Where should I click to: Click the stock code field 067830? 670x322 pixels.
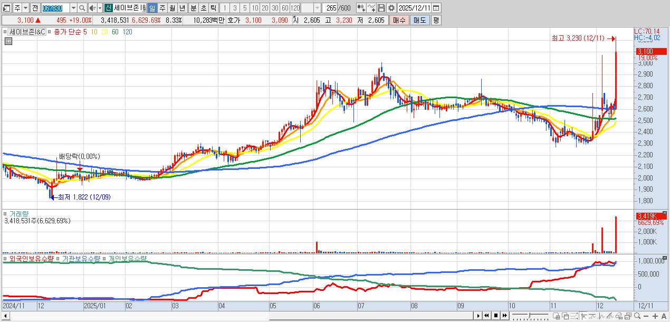pyautogui.click(x=55, y=8)
